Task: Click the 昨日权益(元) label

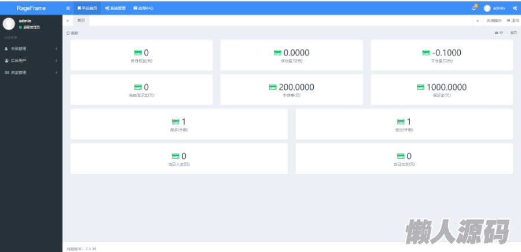Action: (x=142, y=61)
